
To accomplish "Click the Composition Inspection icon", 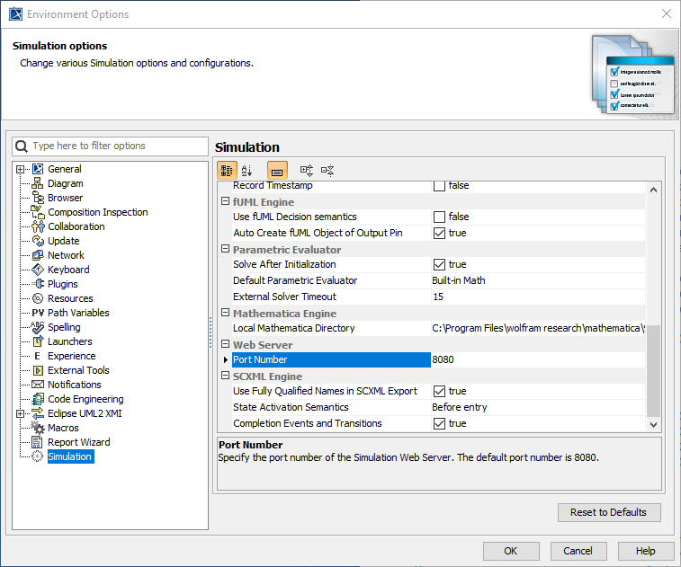I will pyautogui.click(x=38, y=212).
